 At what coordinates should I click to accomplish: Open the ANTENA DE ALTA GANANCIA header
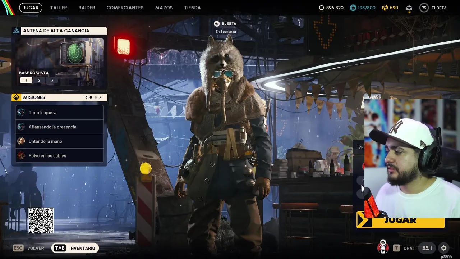64,31
